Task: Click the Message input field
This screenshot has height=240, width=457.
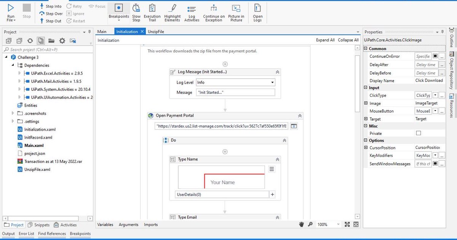Action: tap(235, 92)
